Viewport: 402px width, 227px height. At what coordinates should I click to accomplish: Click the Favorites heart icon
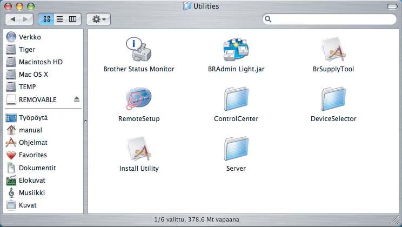pos(11,155)
